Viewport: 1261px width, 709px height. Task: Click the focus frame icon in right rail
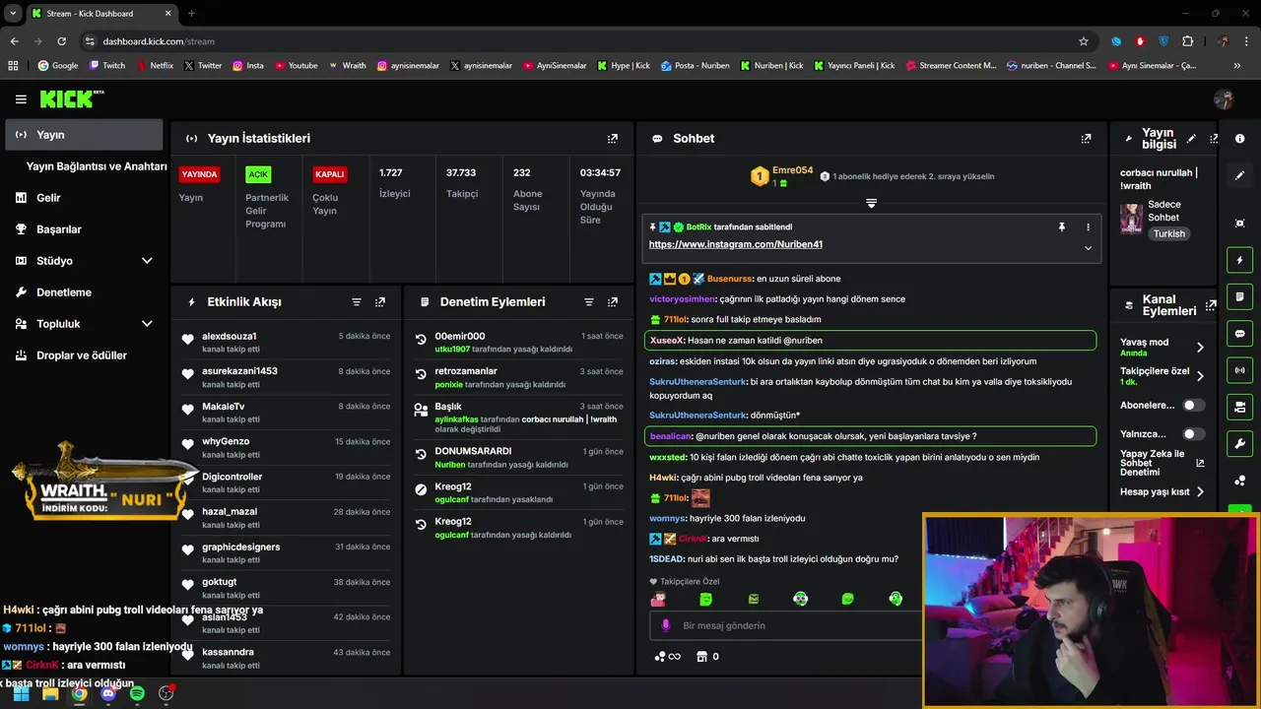(1240, 224)
